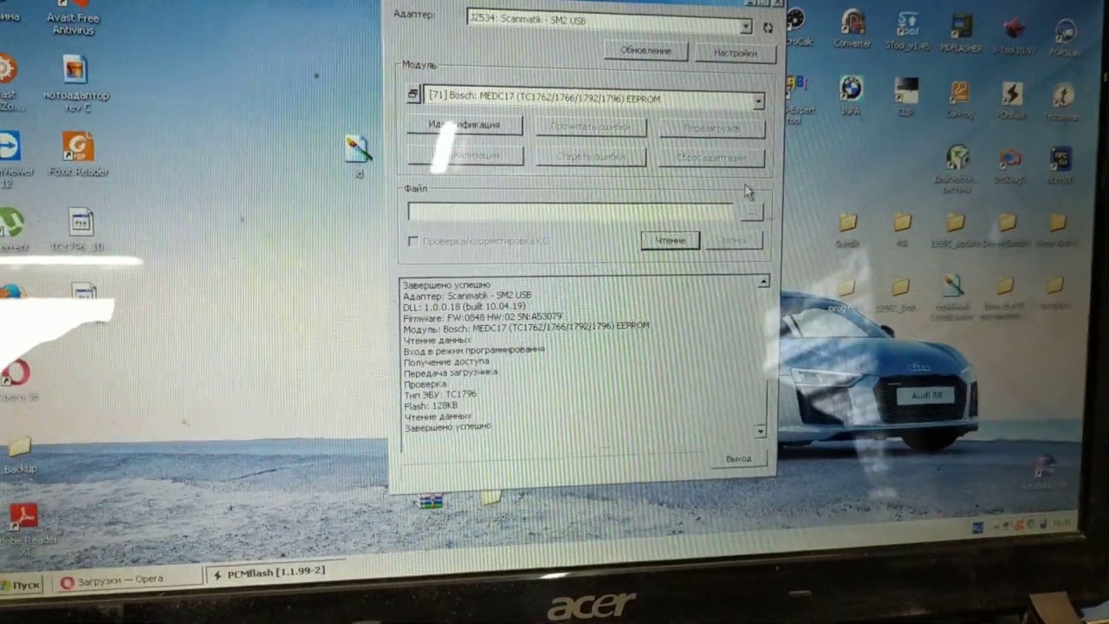This screenshot has height=624, width=1109.
Task: Open the Foxit Reader desktop shortcut
Action: click(78, 154)
